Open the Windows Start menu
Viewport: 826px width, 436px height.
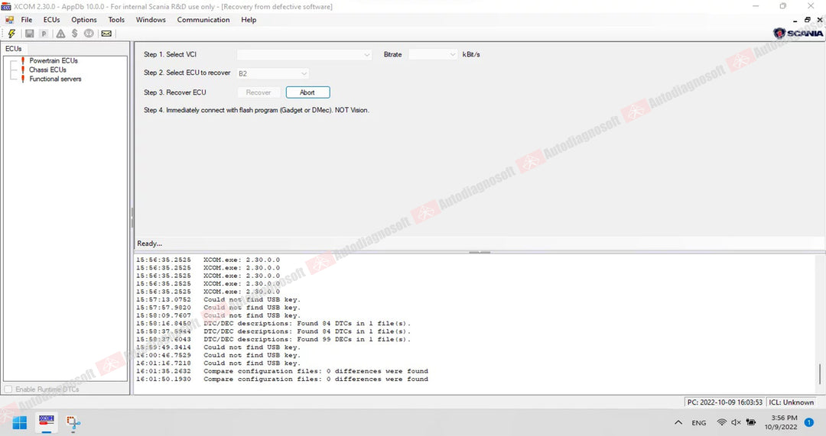point(19,422)
